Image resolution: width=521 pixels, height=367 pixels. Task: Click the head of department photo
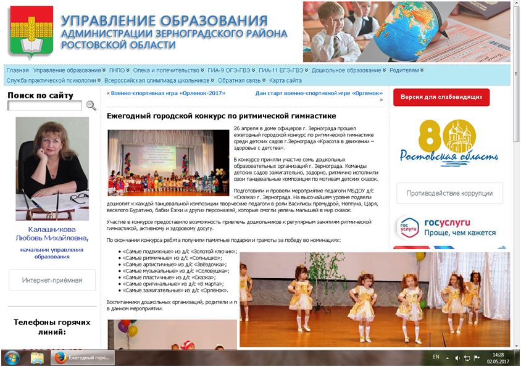pos(52,169)
